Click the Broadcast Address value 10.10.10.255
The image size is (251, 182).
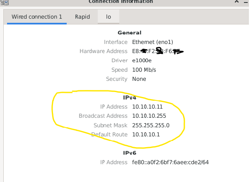(149, 116)
